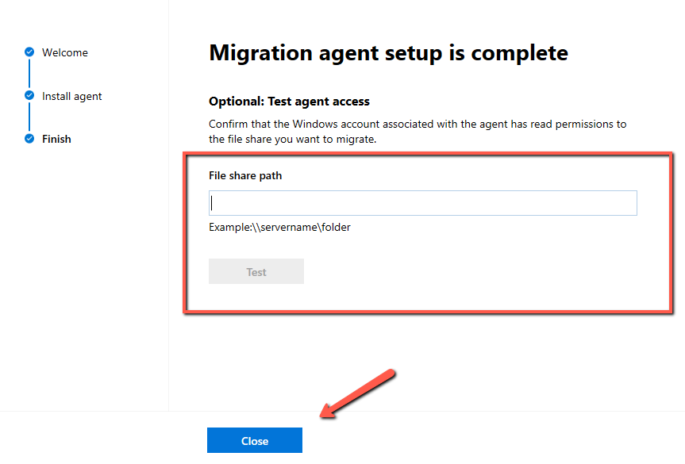Click the text cursor inside the path field

(213, 203)
